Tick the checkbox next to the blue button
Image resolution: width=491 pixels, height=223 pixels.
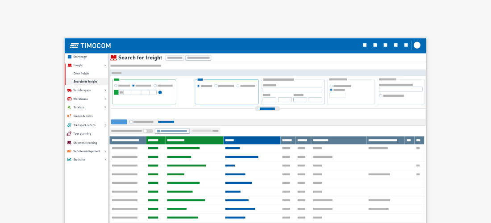(131, 122)
